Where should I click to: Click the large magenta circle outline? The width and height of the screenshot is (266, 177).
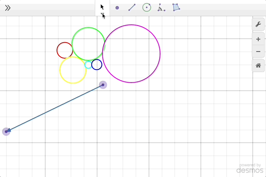[160, 54]
